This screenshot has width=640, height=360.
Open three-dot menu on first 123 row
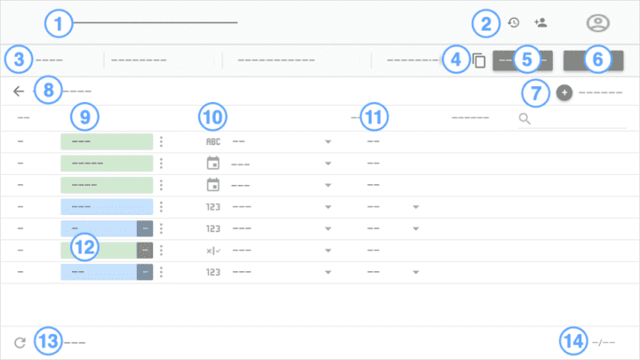[161, 207]
